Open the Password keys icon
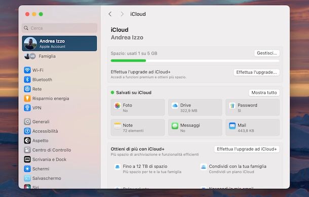The height and width of the screenshot is (197, 309). coord(233,106)
